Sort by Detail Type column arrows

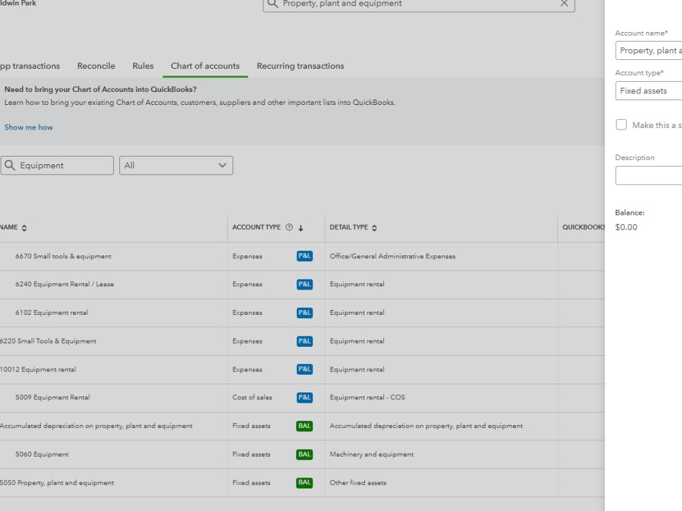[374, 228]
